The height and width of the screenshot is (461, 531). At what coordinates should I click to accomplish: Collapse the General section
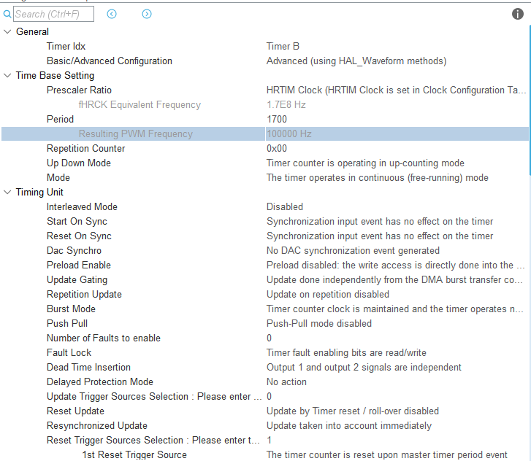[7, 32]
